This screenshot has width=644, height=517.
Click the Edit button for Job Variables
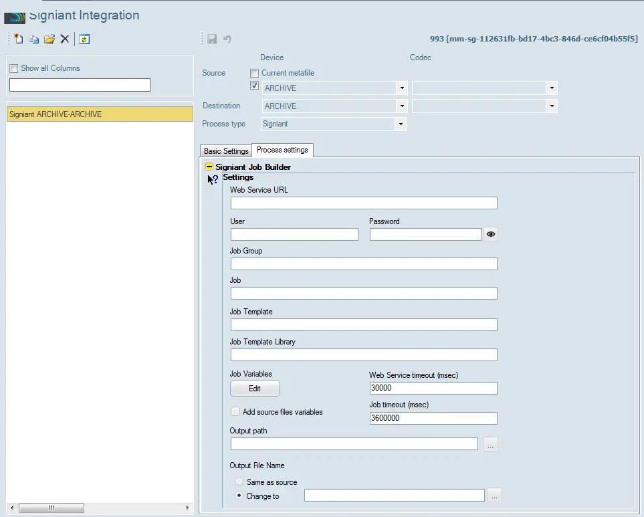point(255,389)
